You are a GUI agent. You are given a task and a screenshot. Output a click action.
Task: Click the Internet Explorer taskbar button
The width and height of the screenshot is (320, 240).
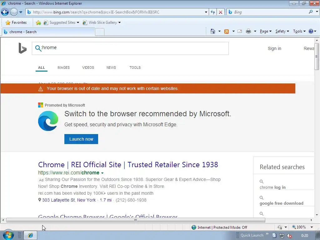coord(30,235)
